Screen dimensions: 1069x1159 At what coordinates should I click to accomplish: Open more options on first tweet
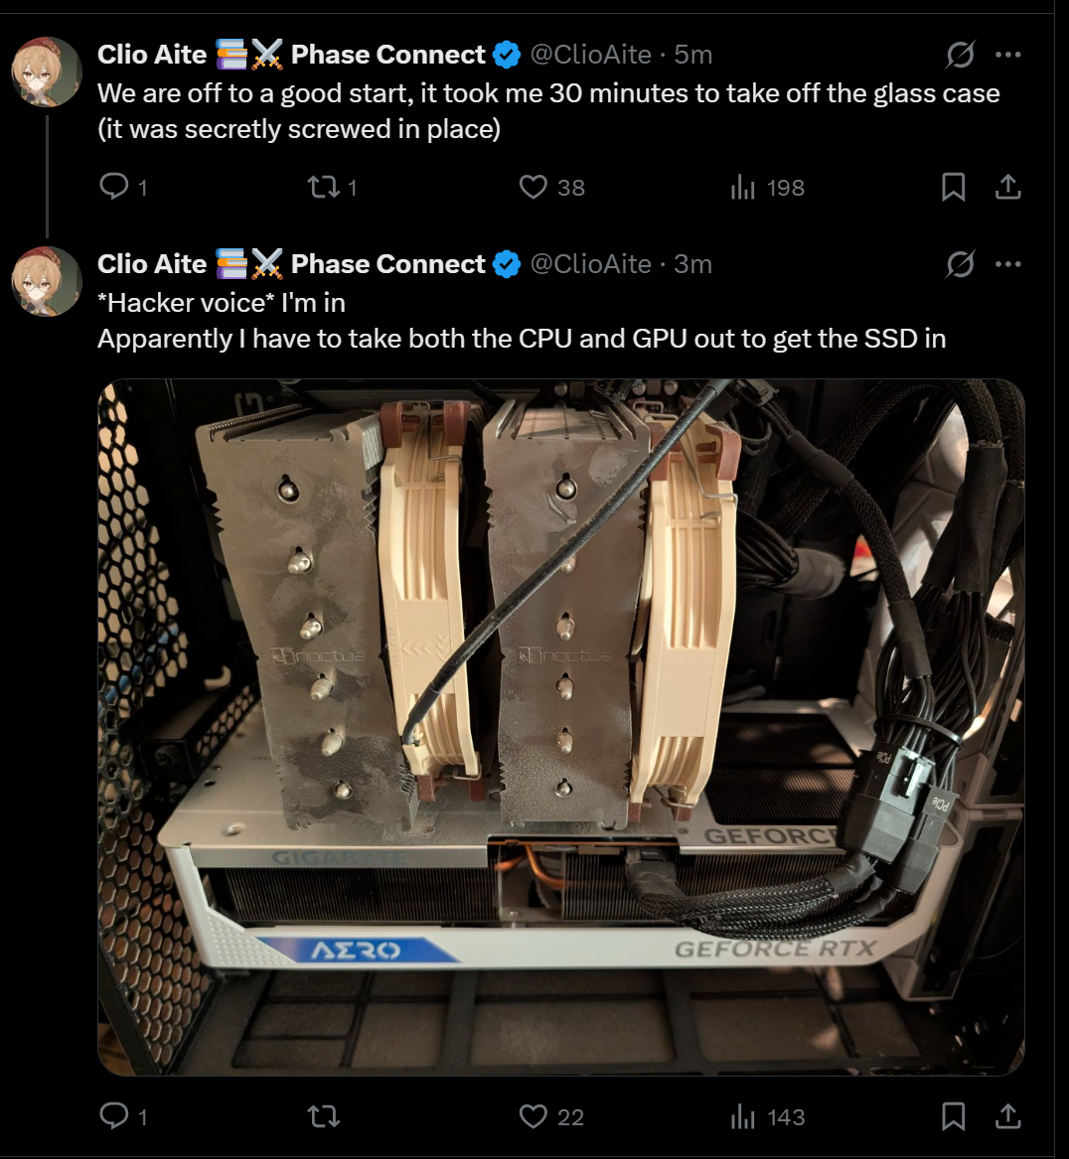(x=1008, y=54)
